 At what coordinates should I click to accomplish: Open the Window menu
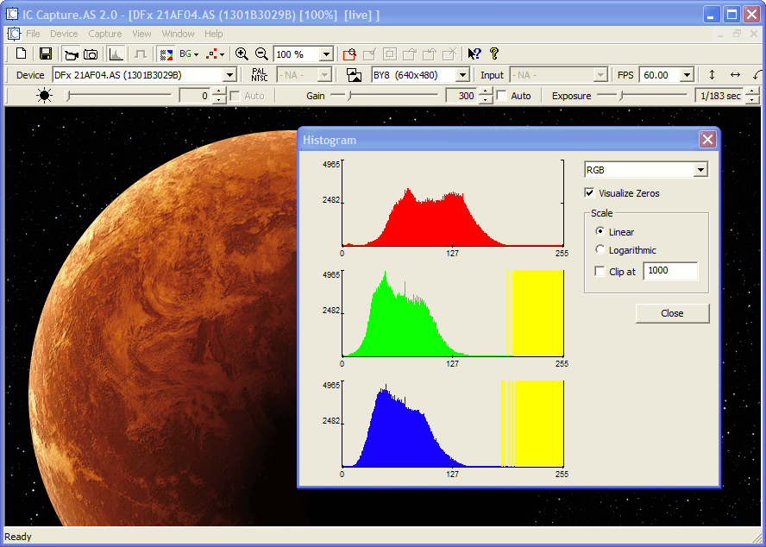(x=179, y=34)
